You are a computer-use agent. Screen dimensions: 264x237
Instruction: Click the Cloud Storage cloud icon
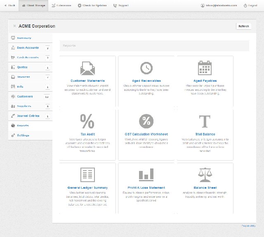(24, 5)
